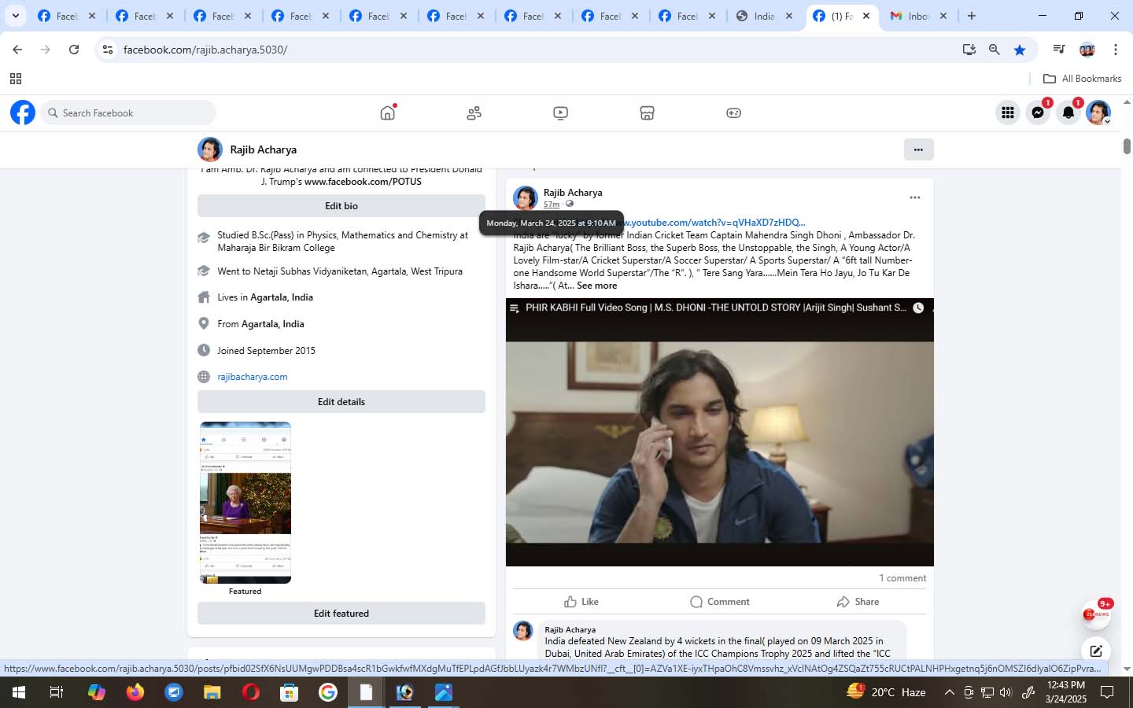Click the address bar URL
Viewport: 1133px width, 708px height.
[205, 50]
